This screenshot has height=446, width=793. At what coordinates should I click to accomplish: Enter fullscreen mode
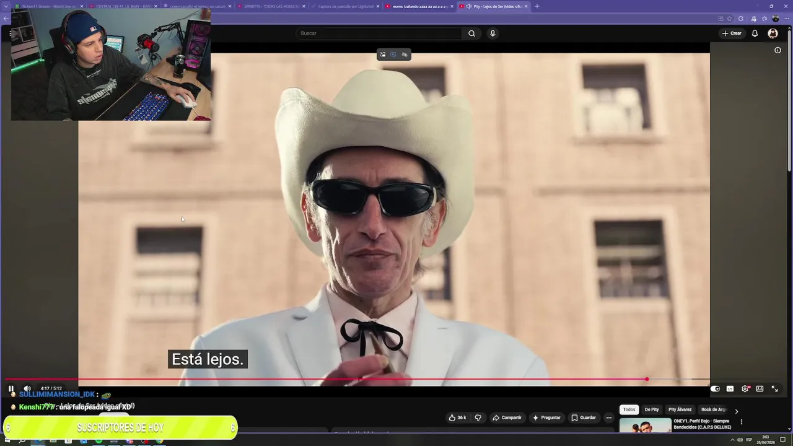click(x=774, y=389)
